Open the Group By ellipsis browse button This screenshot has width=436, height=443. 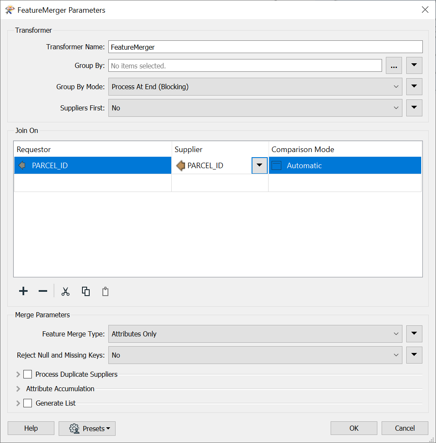click(x=394, y=65)
